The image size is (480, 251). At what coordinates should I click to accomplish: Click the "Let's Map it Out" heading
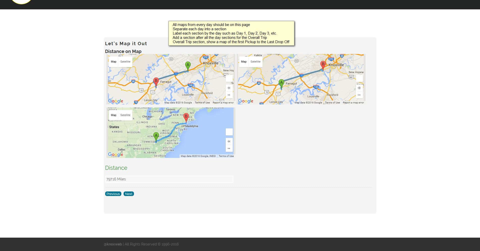(126, 43)
